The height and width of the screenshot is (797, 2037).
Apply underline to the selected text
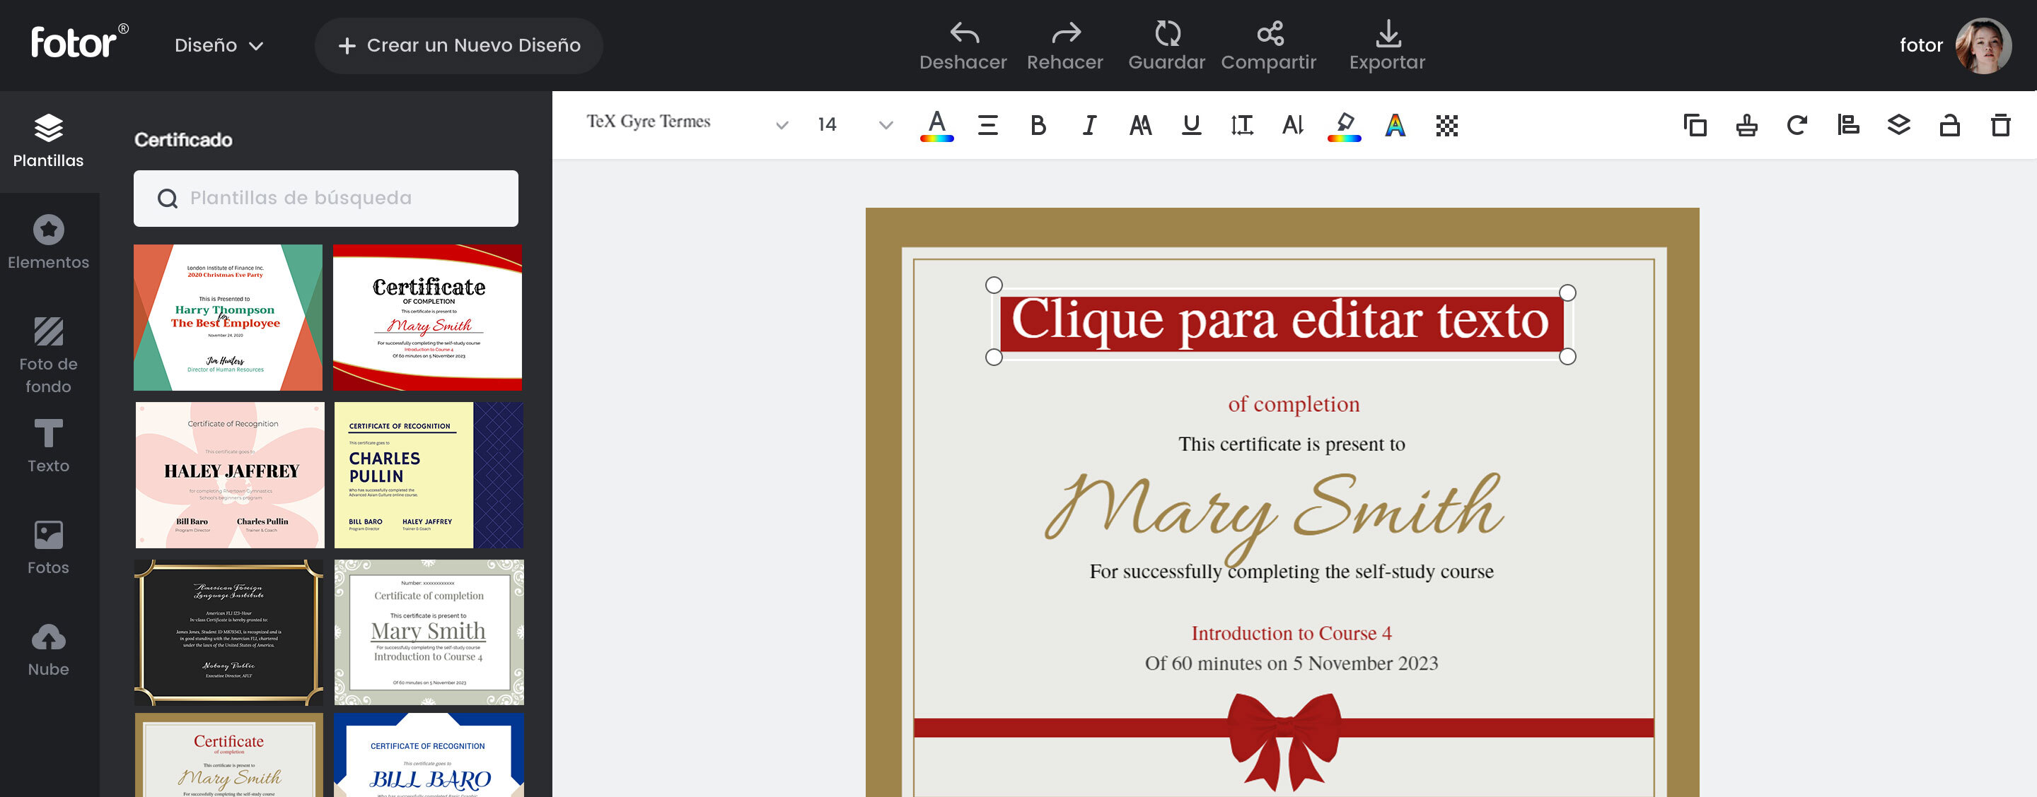point(1191,125)
